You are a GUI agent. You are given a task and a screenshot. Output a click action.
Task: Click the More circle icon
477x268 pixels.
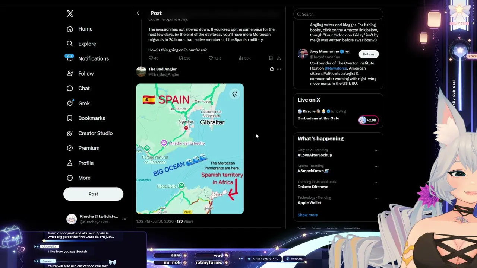70,178
